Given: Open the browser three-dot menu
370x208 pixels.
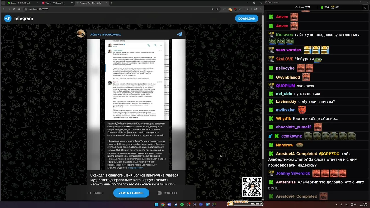Looking at the screenshot, I should point(260,9).
